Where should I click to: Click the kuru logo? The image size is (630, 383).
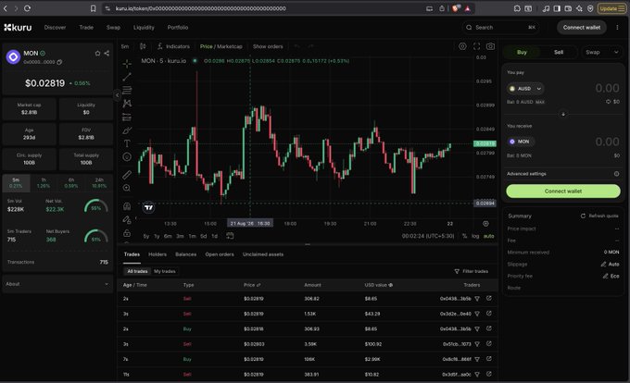(18, 27)
